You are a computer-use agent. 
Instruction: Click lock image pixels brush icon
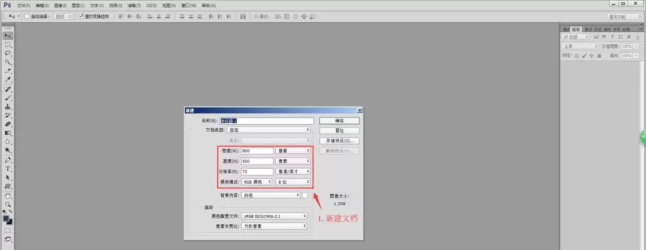point(584,55)
